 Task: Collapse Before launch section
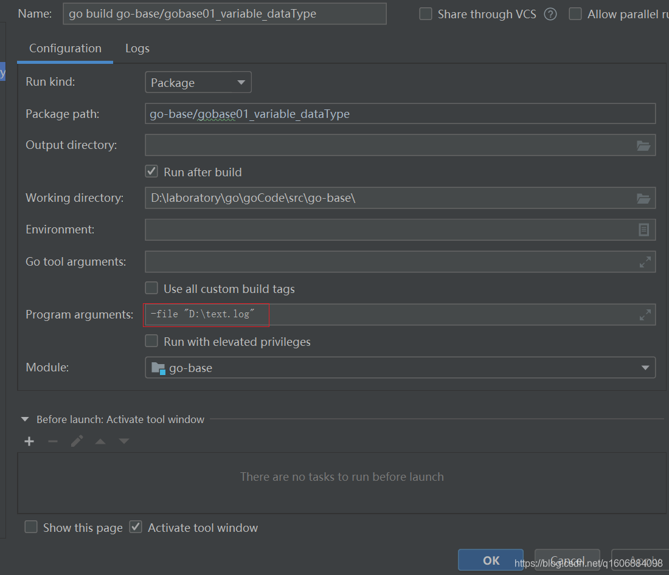click(x=25, y=419)
